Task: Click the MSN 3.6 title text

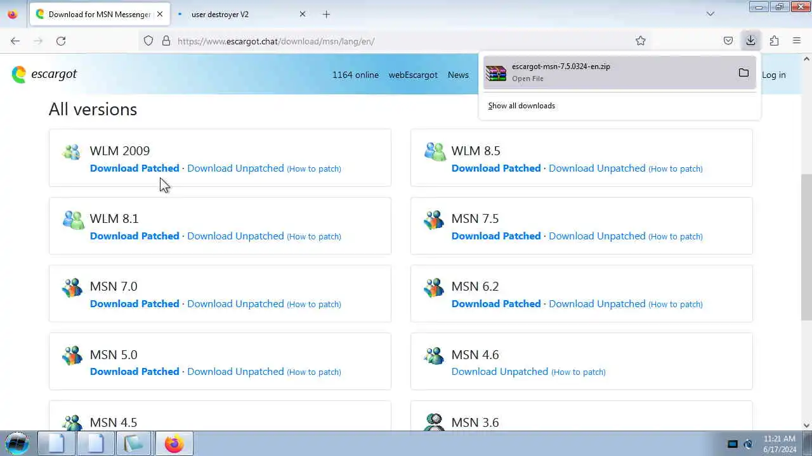Action: (x=475, y=422)
